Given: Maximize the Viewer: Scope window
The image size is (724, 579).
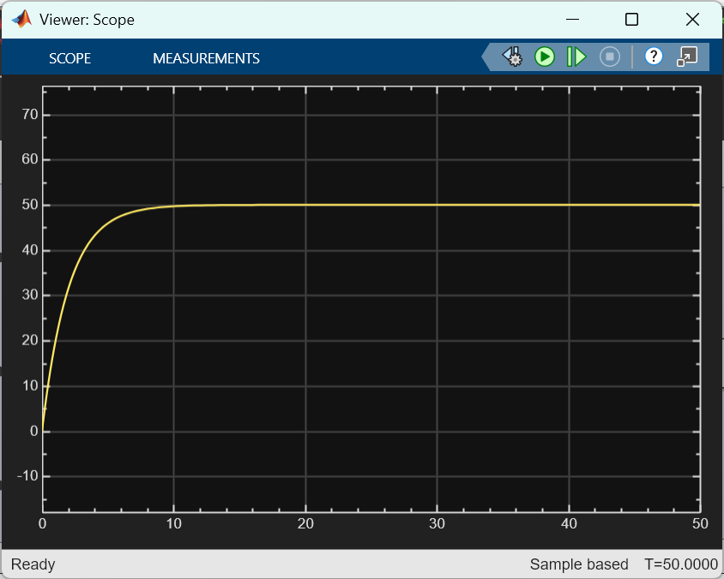Looking at the screenshot, I should coord(631,19).
